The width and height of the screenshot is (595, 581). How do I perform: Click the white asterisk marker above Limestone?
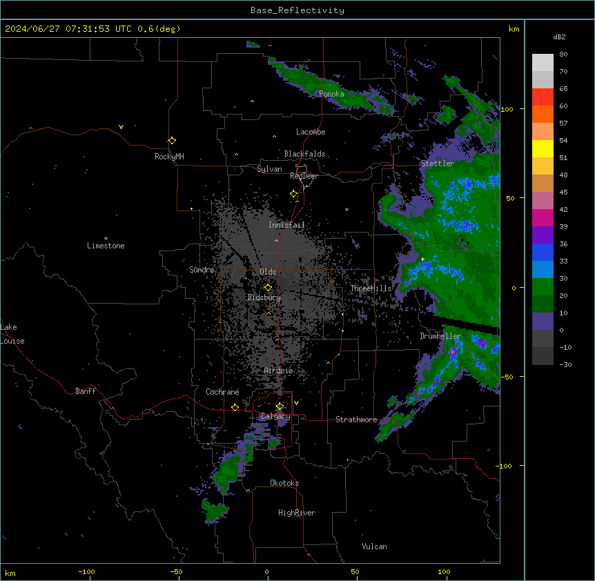(106, 239)
